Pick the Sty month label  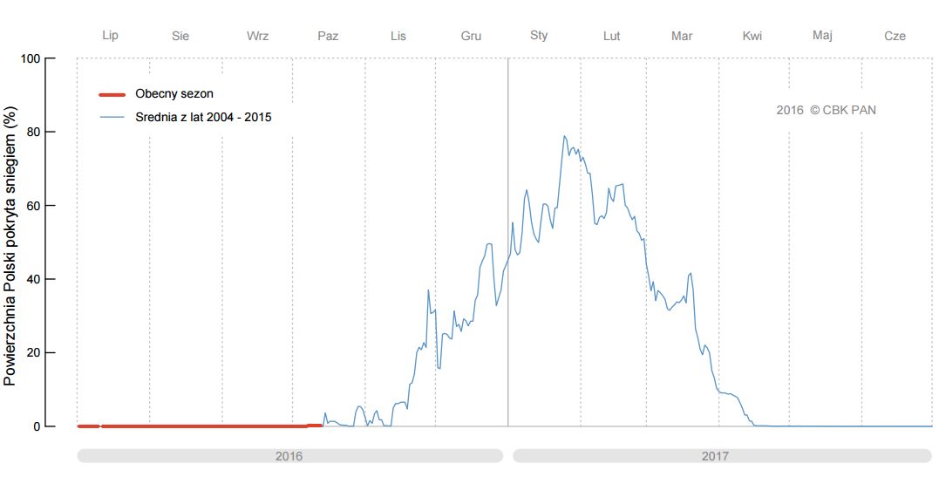coord(539,36)
